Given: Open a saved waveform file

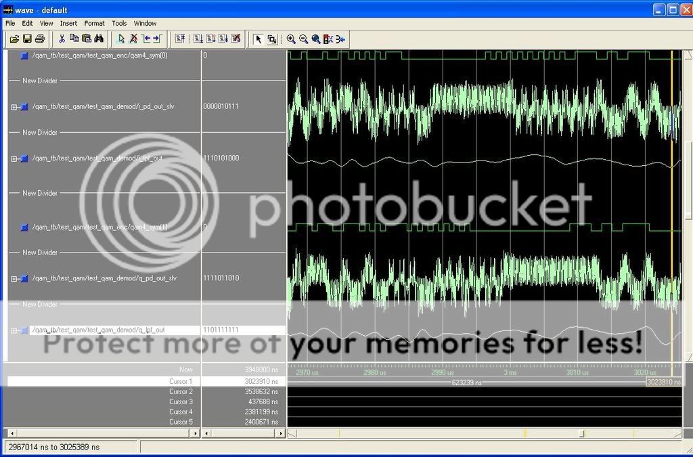Looking at the screenshot, I should 14,39.
